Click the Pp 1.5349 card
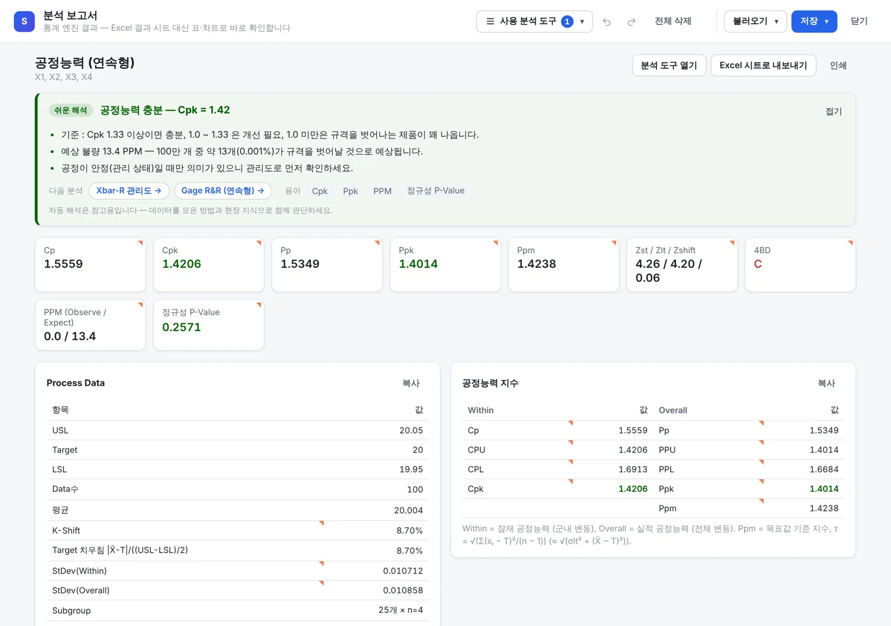Image resolution: width=891 pixels, height=626 pixels. pyautogui.click(x=327, y=264)
